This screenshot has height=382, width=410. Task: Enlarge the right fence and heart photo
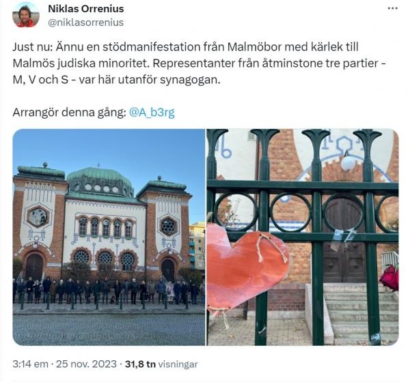click(303, 237)
